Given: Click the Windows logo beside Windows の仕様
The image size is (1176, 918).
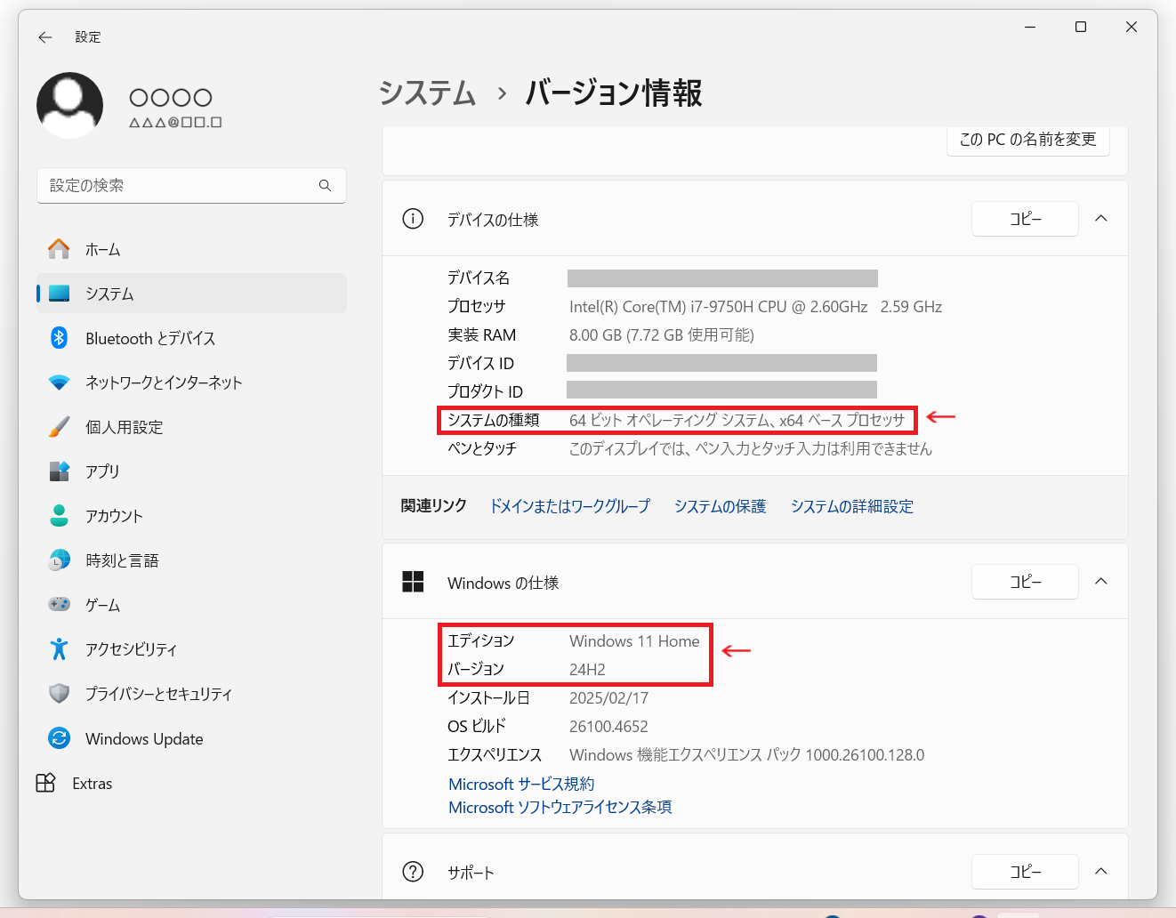Looking at the screenshot, I should coord(413,582).
